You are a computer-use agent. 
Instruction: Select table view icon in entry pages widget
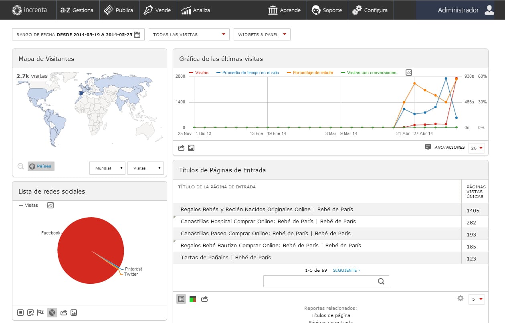pos(181,299)
